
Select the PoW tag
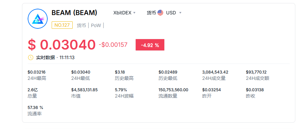[96, 25]
